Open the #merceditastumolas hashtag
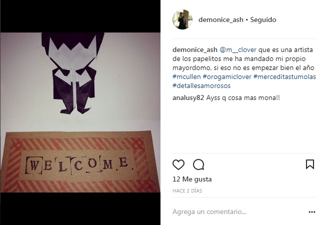This screenshot has height=225, width=328. 284,76
